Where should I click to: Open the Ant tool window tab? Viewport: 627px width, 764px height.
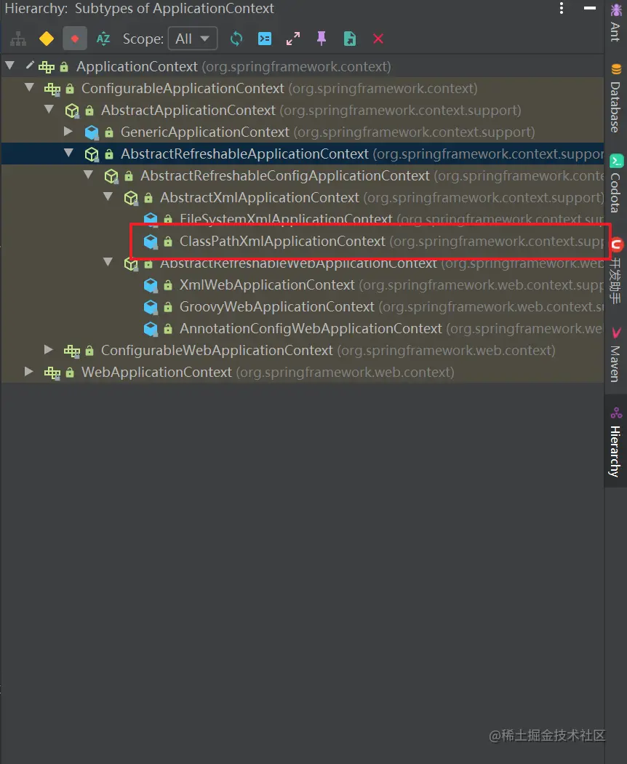pyautogui.click(x=615, y=23)
